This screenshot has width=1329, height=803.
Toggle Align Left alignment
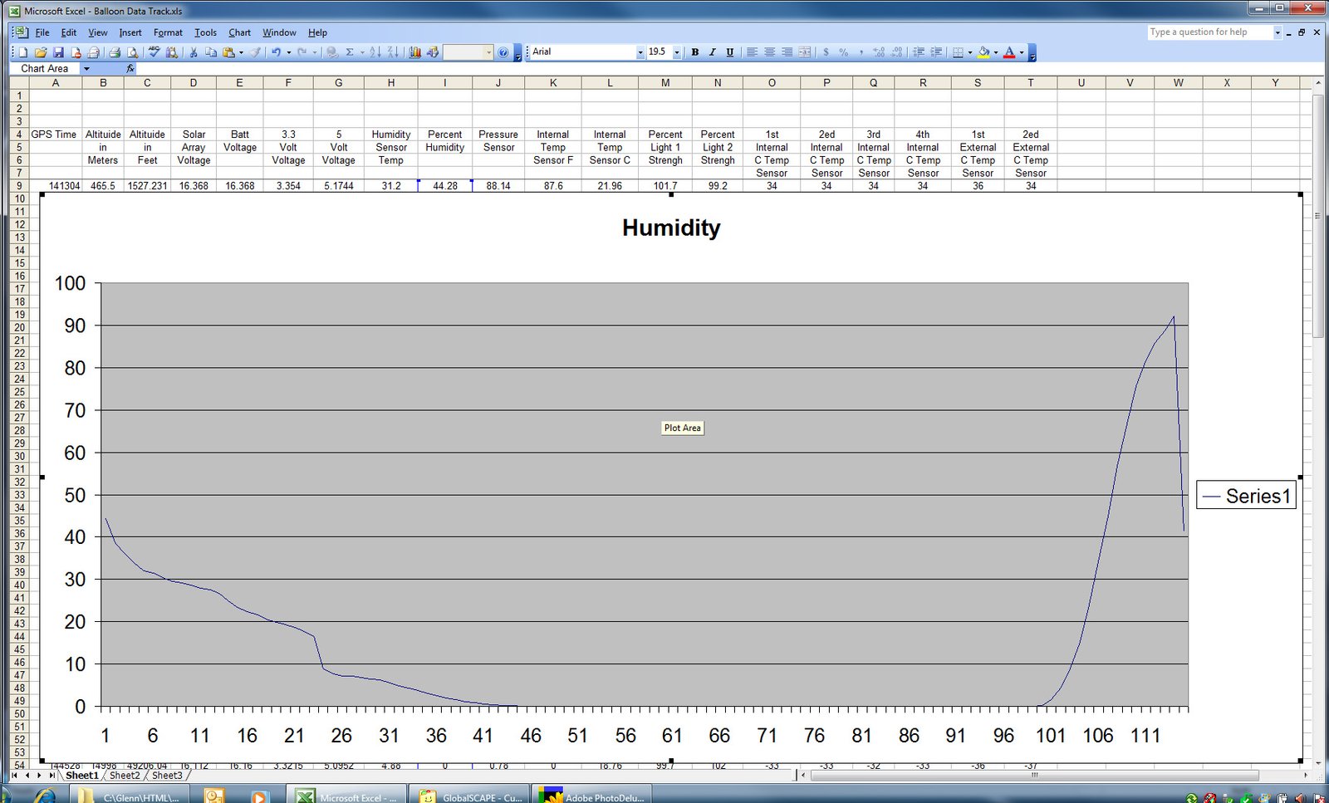[x=752, y=52]
